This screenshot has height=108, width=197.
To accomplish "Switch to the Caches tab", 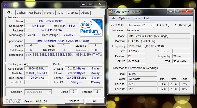I will pos(21,13).
